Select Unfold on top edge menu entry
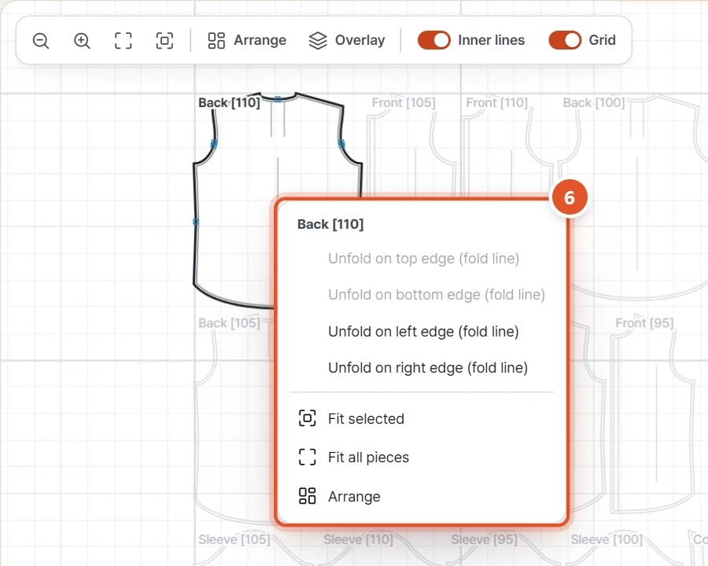The width and height of the screenshot is (708, 566). tap(422, 258)
